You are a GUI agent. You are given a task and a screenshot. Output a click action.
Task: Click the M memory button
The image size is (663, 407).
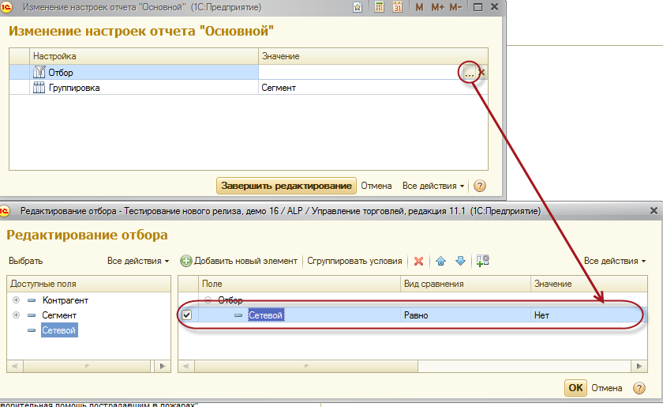[419, 7]
